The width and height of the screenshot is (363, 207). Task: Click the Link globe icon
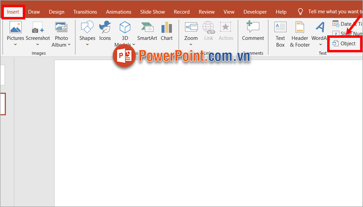pyautogui.click(x=208, y=27)
